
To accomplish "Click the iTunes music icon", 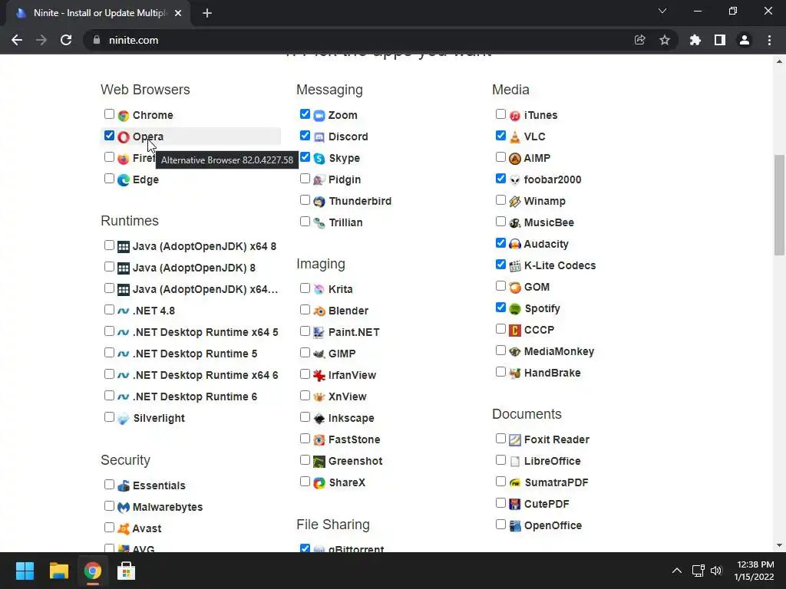I will tap(515, 116).
